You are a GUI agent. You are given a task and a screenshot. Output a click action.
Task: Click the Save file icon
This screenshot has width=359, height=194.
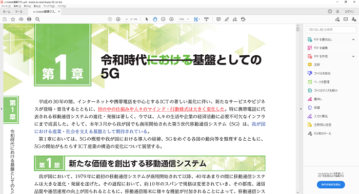5,19
